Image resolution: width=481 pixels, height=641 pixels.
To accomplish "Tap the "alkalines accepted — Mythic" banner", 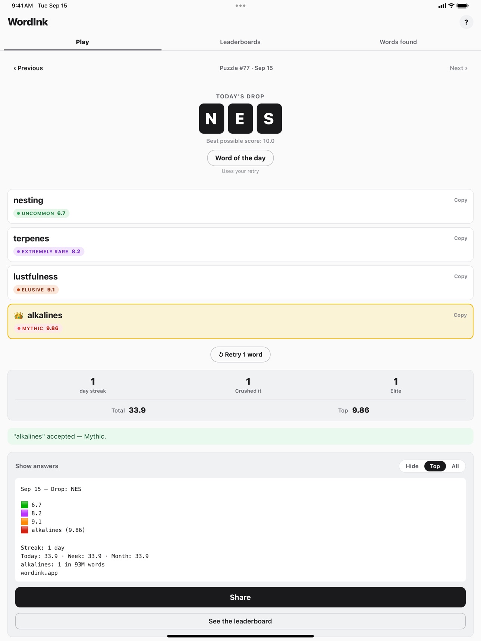I will click(240, 436).
